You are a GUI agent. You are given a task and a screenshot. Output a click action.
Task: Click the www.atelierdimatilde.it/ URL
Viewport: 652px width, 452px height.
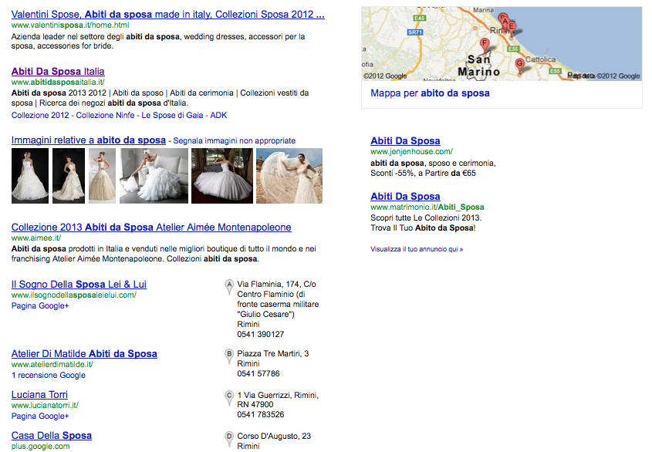pyautogui.click(x=52, y=364)
